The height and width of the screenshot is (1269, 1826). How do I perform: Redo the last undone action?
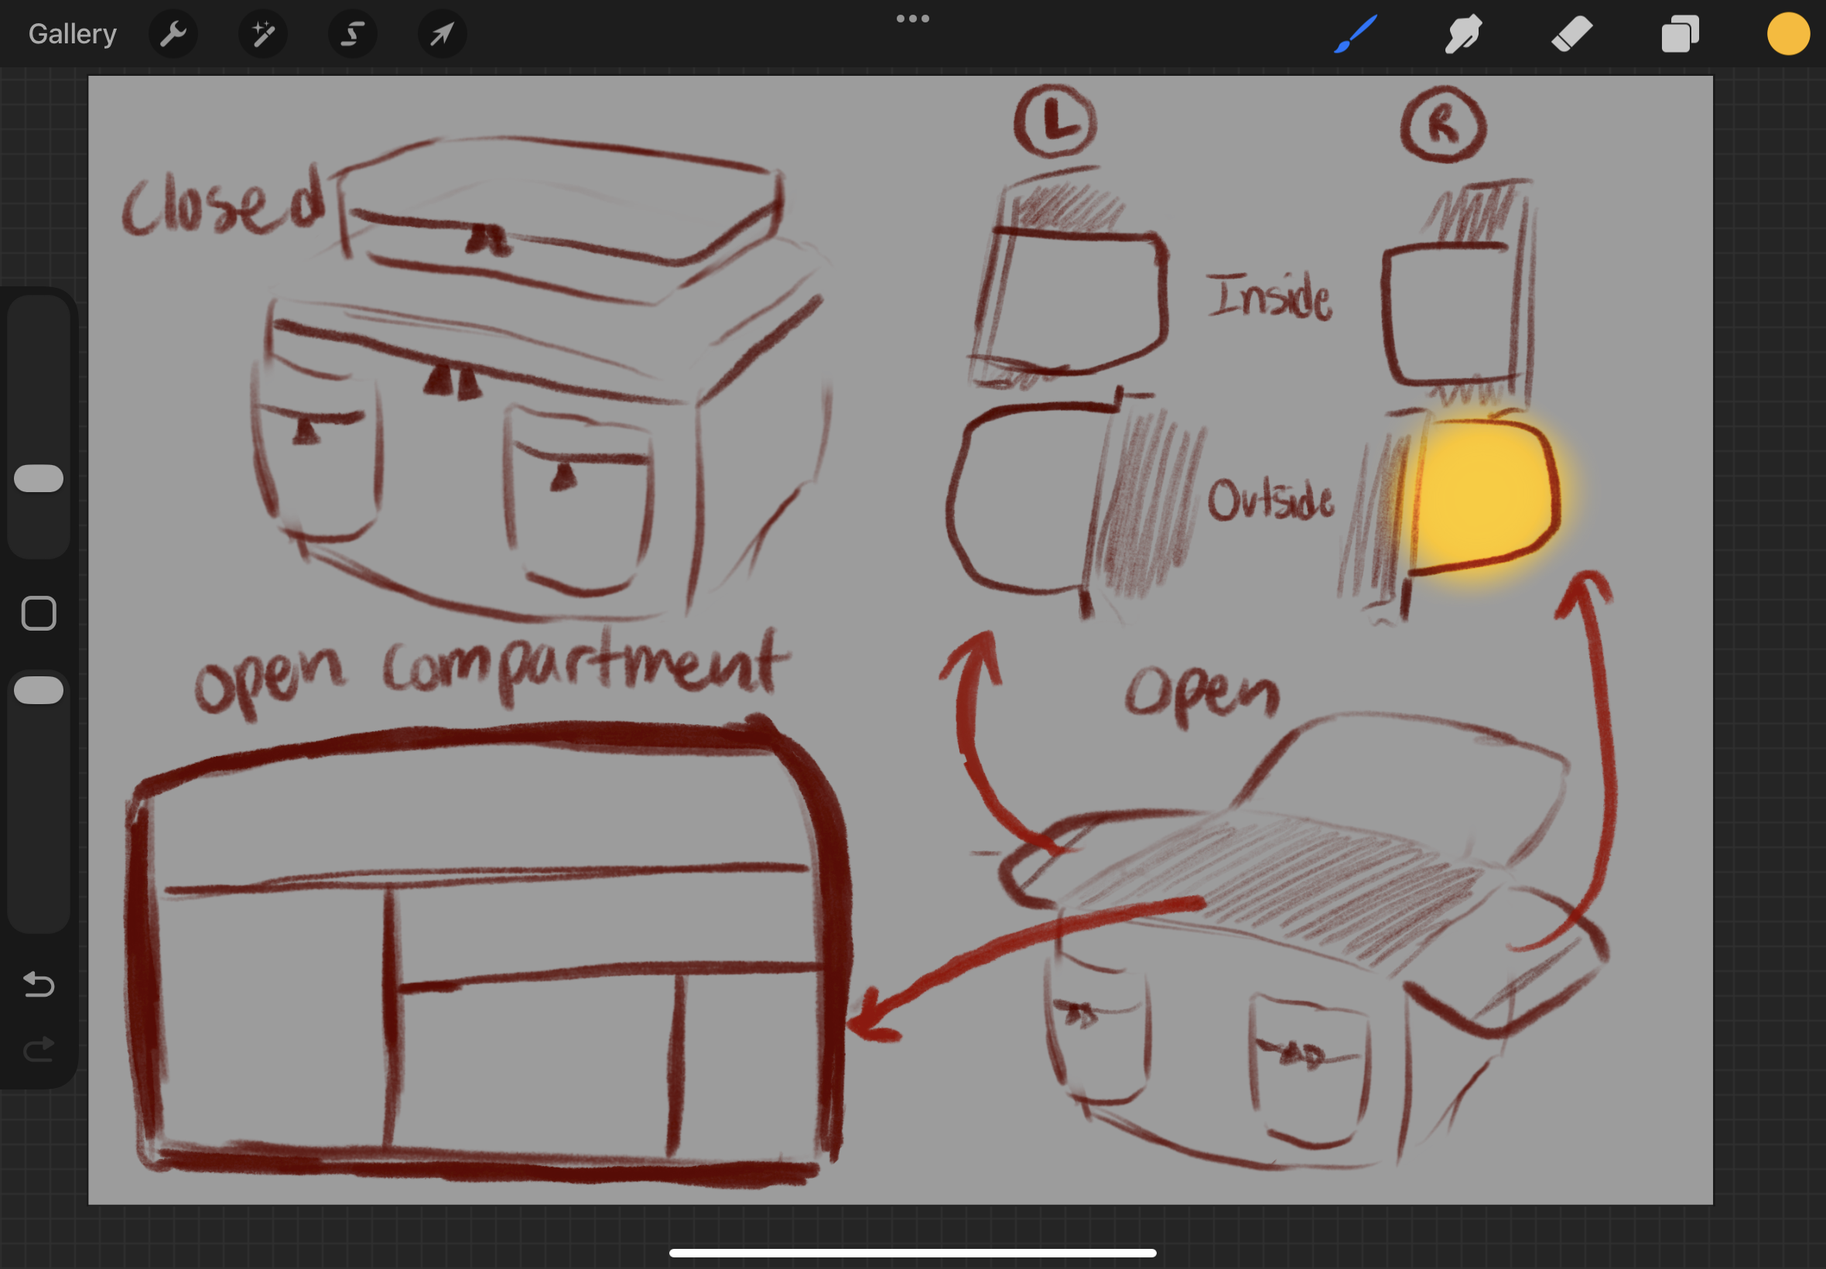38,1049
